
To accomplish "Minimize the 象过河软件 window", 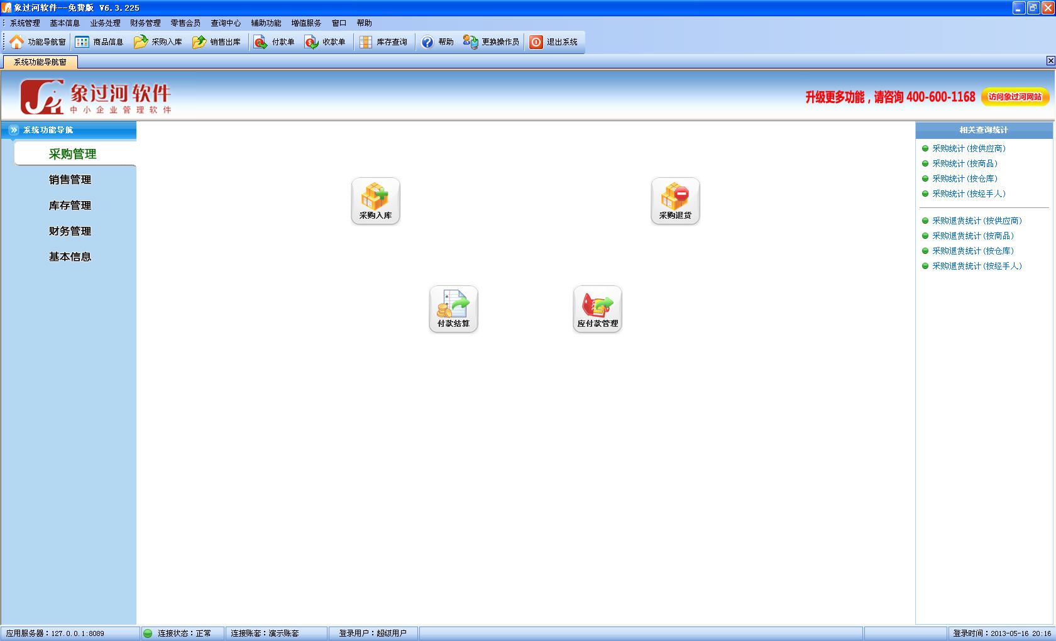I will [x=1020, y=8].
